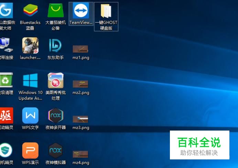Click the 夜神多开器 Nox icon
Viewport: 238px width, 168px height.
pos(56,115)
